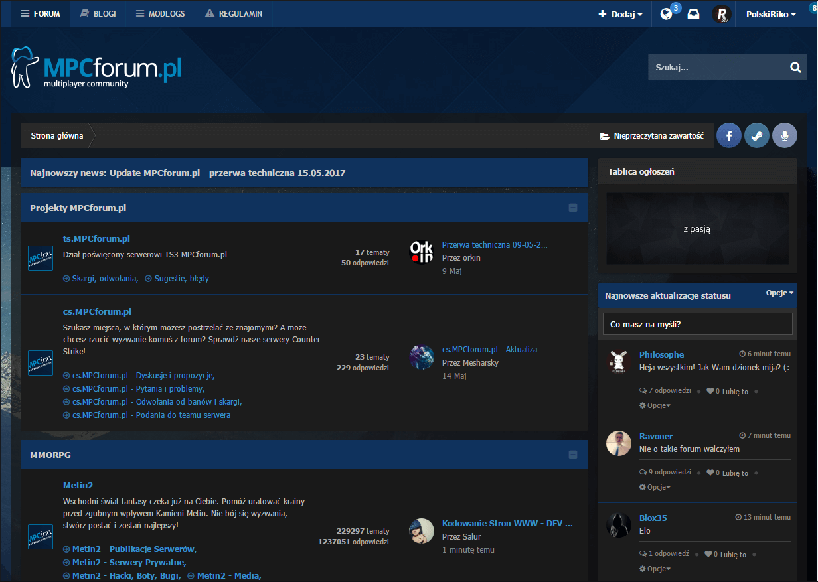Open Metin2 - Hacki, Boty, Bugi subforum

(x=122, y=575)
